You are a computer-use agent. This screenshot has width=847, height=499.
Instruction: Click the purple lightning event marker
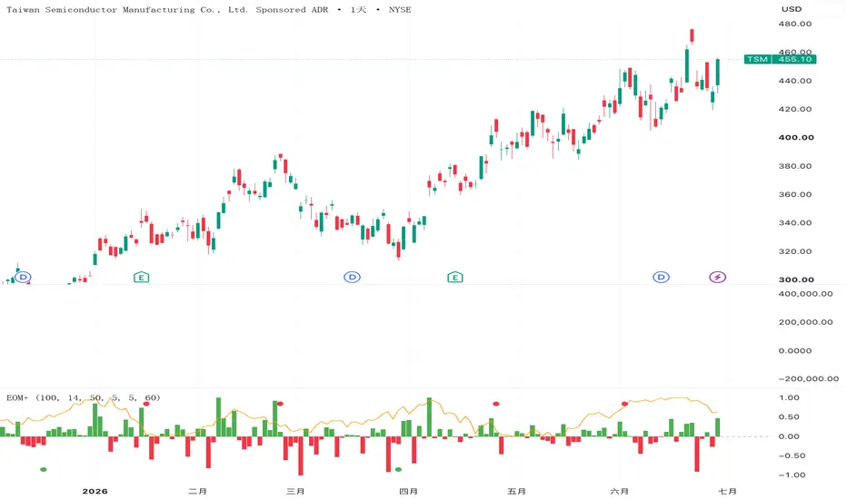click(x=717, y=278)
